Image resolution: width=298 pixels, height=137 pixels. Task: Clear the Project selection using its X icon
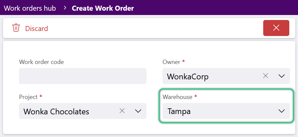click(122, 111)
